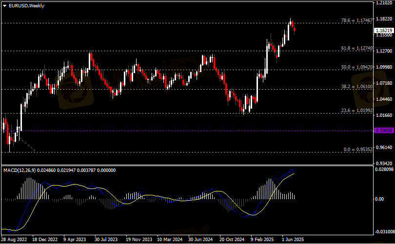Image resolution: width=395 pixels, height=244 pixels.
Task: Click the 18 Dec 2022 date label
Action: click(45, 240)
